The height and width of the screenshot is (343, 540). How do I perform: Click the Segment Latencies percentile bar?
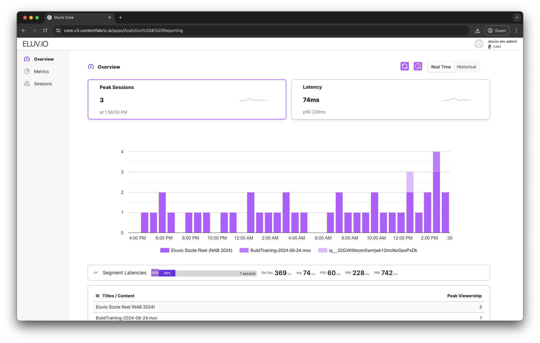204,273
